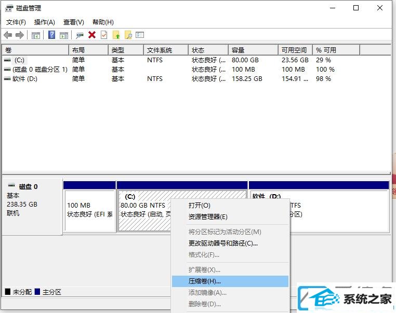
Task: Click 扩展卷(X)... context menu entry
Action: point(230,269)
